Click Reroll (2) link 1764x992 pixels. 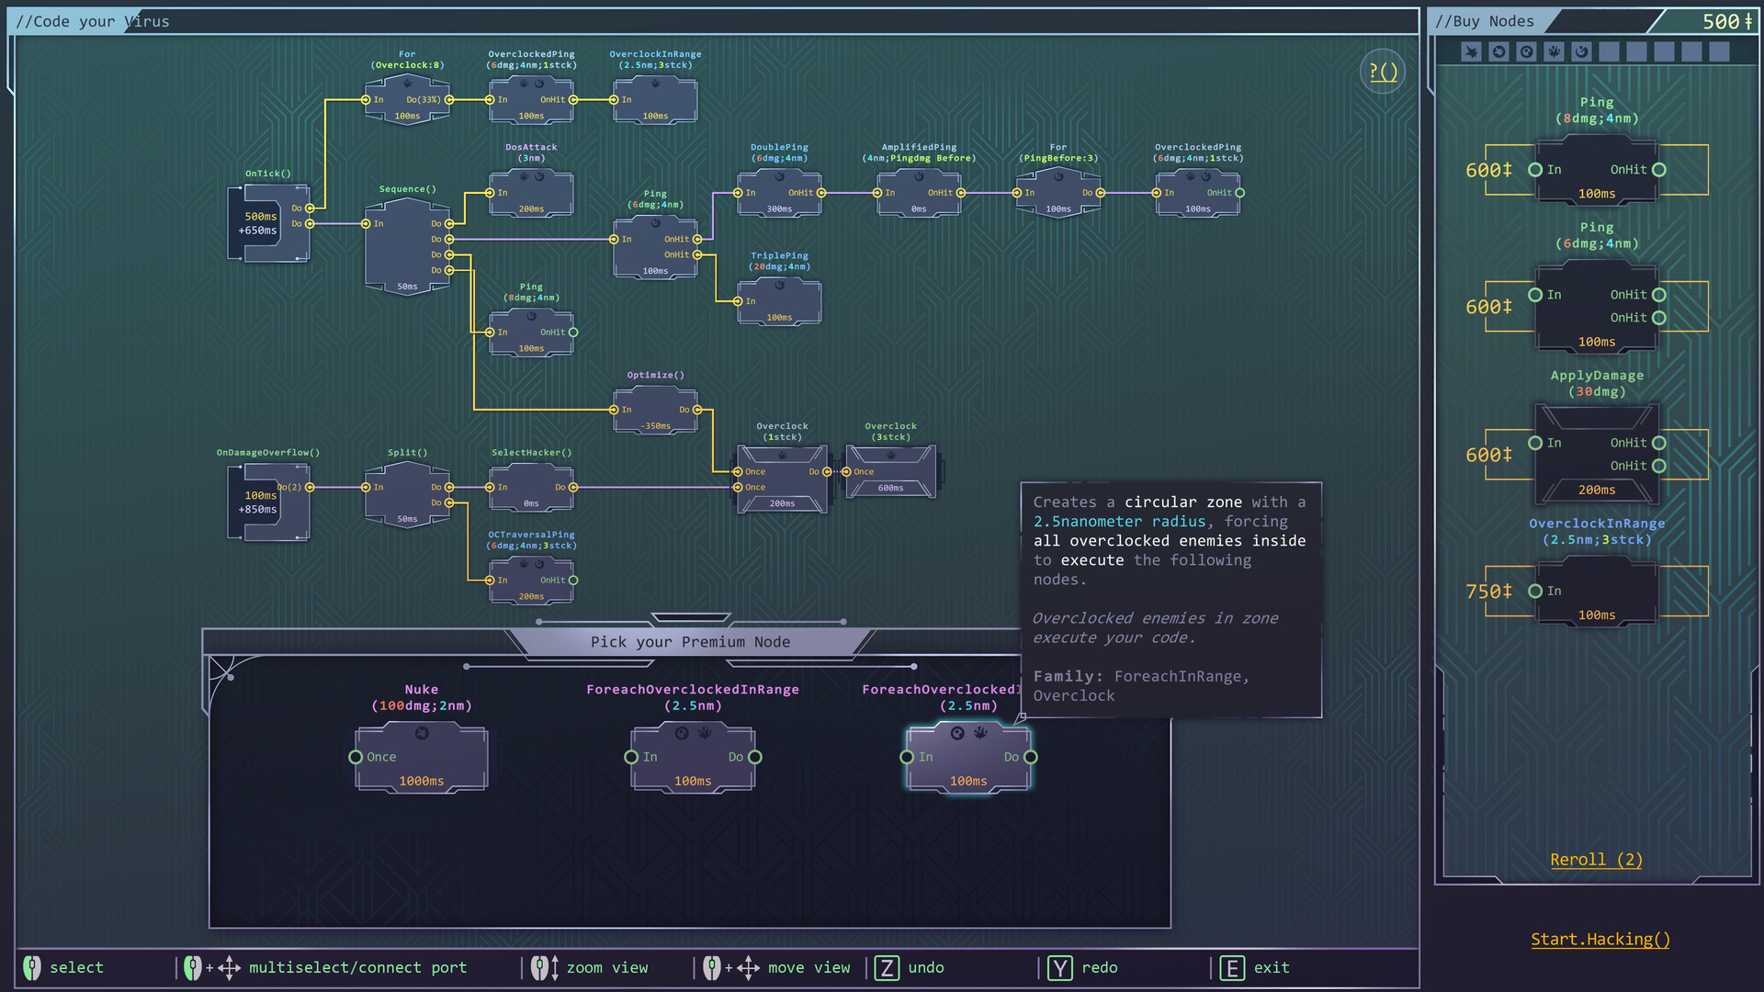tap(1596, 860)
